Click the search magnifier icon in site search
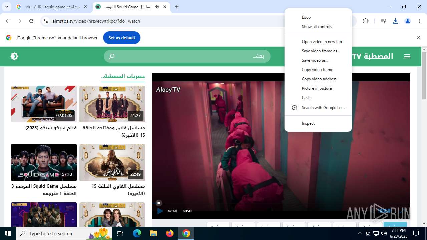Screen dimensions: 427x240 tap(112, 56)
